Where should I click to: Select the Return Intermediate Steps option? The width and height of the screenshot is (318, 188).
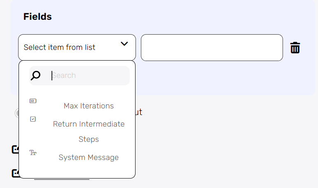[89, 124]
